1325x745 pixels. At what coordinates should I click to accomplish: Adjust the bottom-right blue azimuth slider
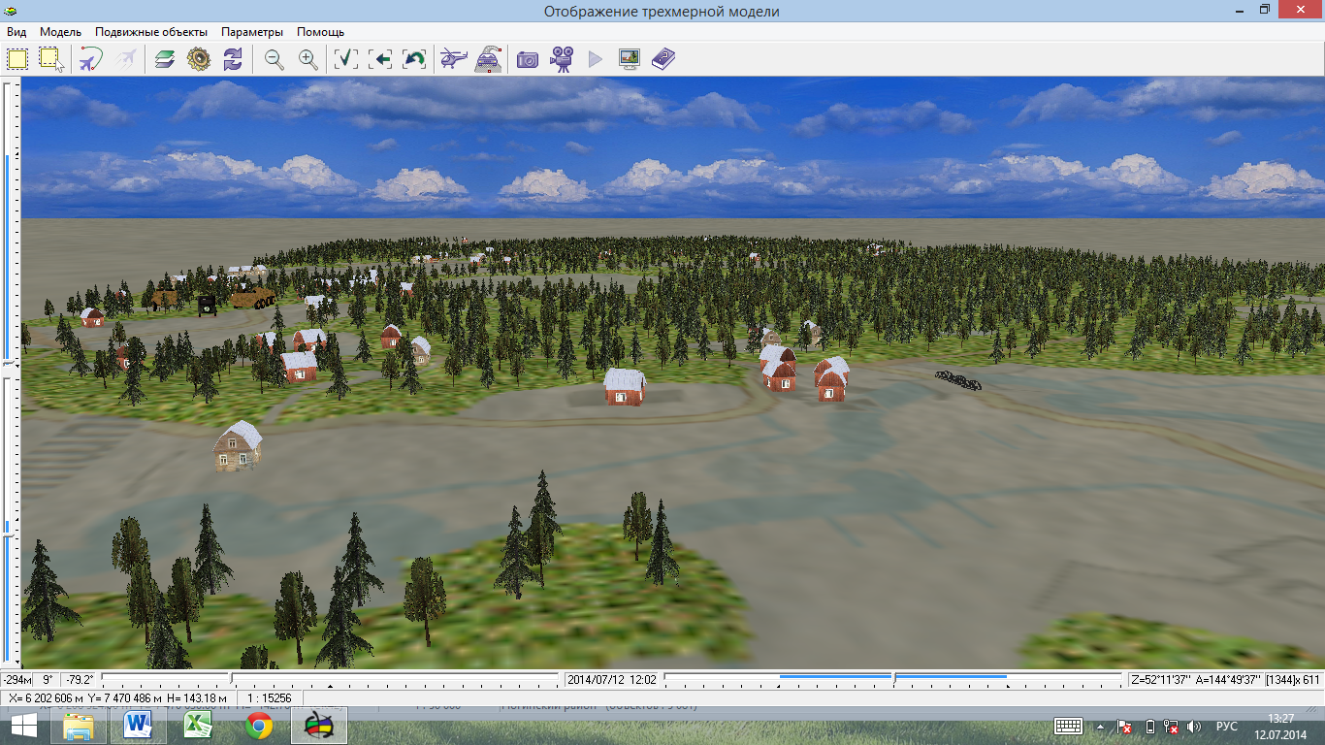click(893, 679)
